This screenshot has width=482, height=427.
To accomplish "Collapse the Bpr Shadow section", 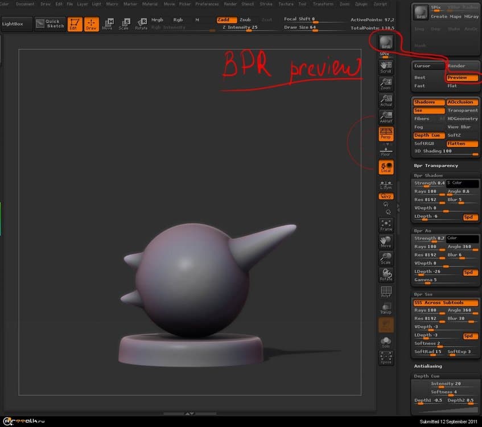I will pos(428,175).
